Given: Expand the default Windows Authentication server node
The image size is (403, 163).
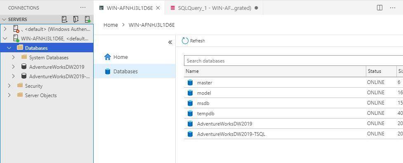Looking at the screenshot, I should pos(5,29).
